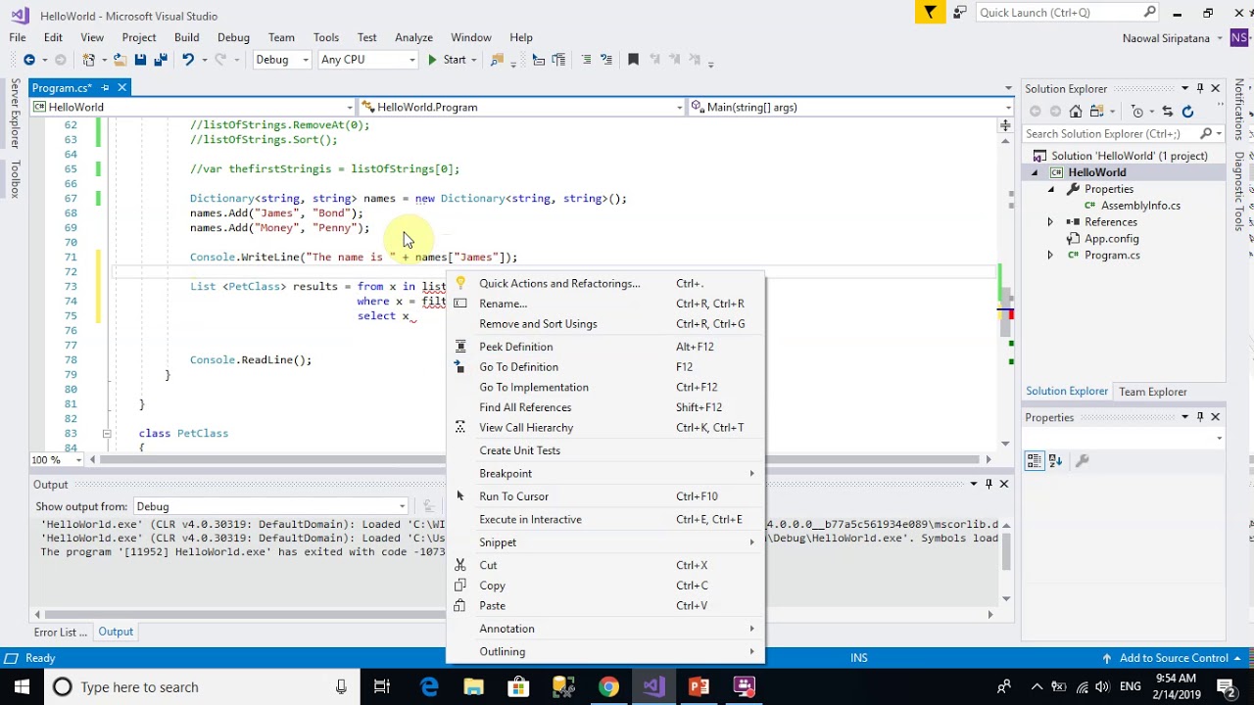Click the notifications flag icon in title bar
Screen dimensions: 1254x705
[x=930, y=13]
